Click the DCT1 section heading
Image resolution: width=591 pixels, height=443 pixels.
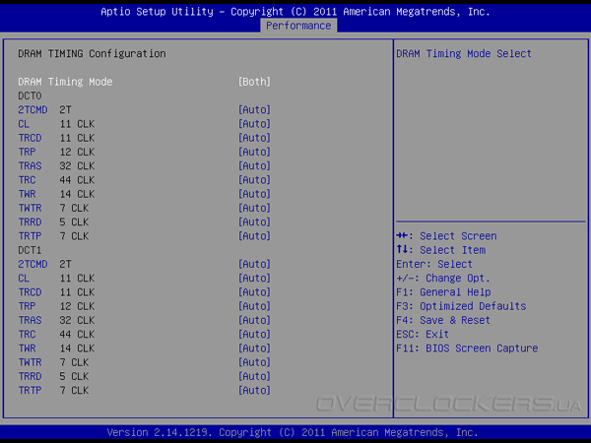click(x=30, y=250)
